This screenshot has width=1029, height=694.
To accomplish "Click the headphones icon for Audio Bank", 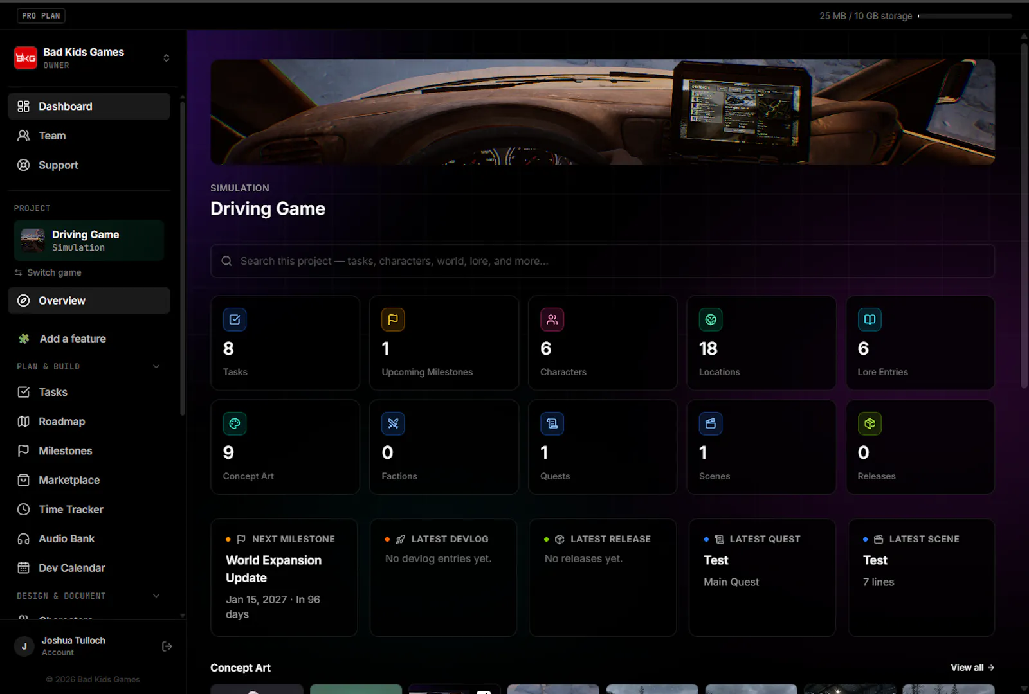I will click(x=24, y=539).
